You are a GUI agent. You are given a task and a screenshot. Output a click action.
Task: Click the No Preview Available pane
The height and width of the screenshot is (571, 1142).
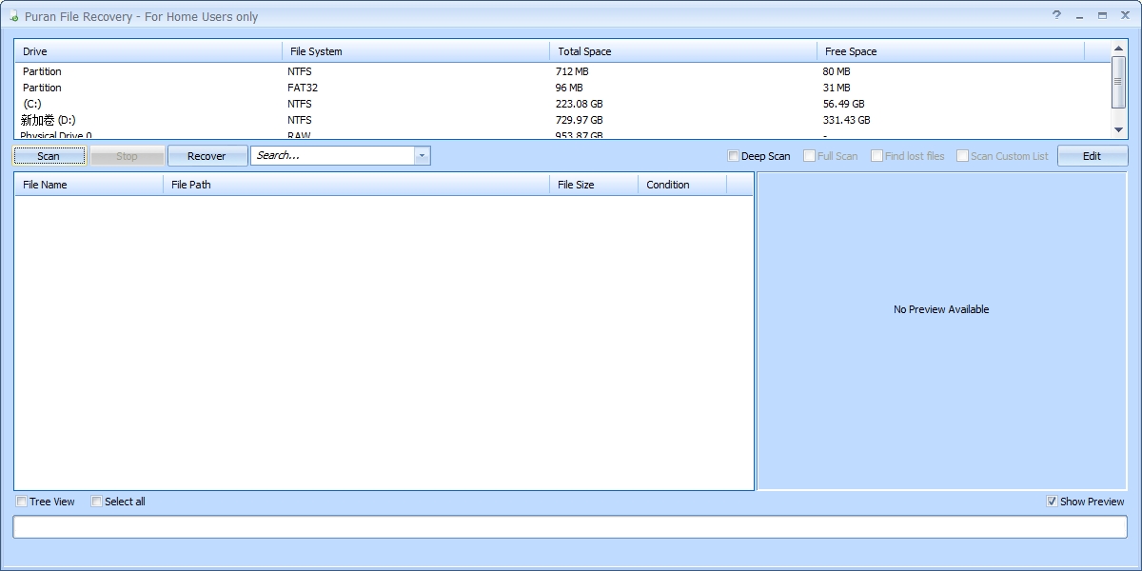tap(941, 330)
